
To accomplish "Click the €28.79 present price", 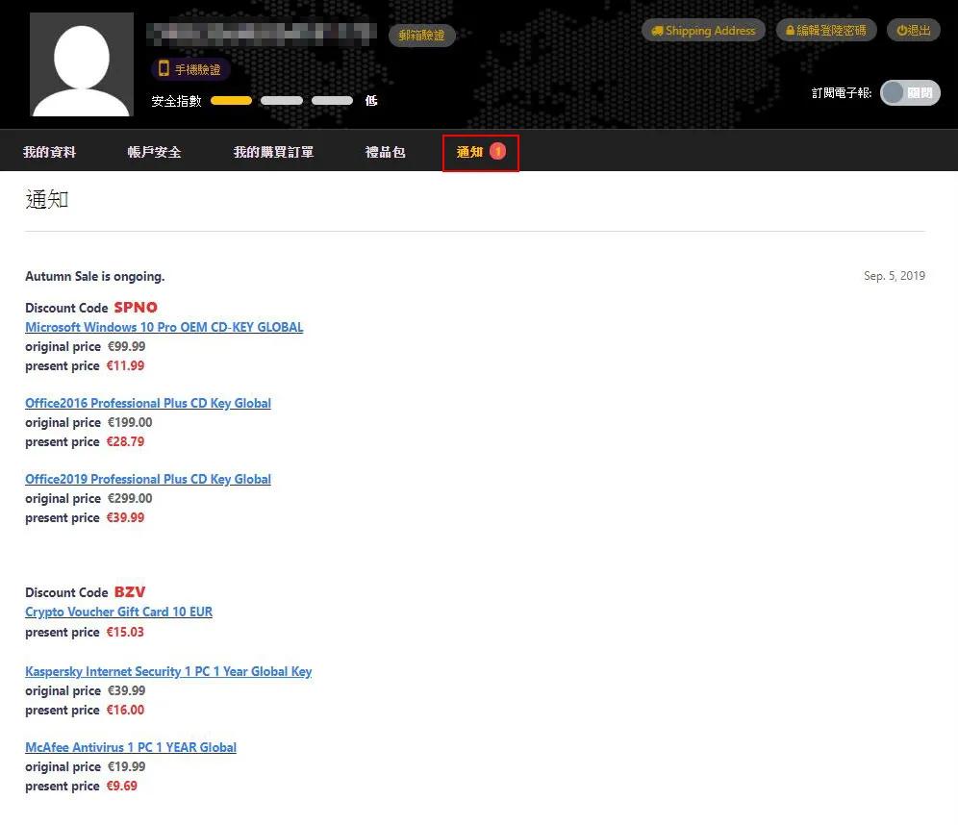I will pos(125,441).
